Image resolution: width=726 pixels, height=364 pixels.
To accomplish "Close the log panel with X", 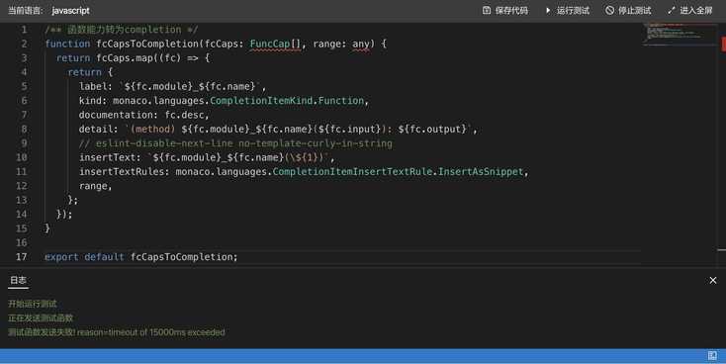I will coord(713,280).
